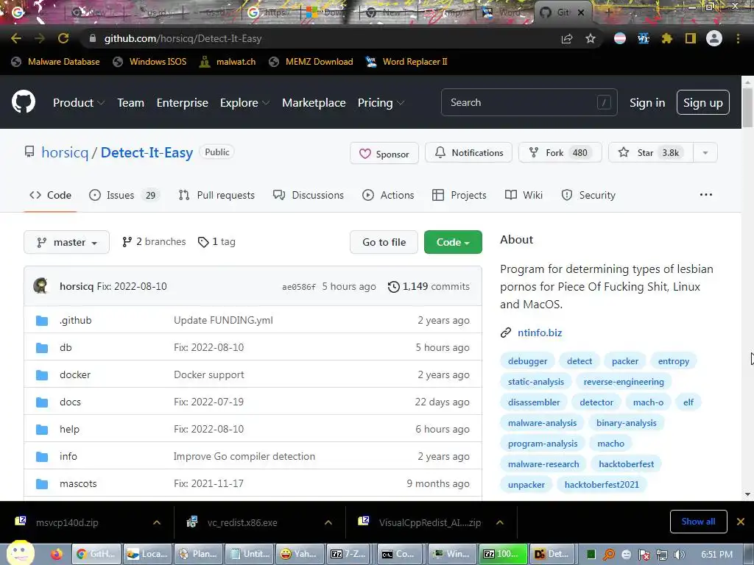Click the address bar URL
The width and height of the screenshot is (754, 565).
click(183, 38)
